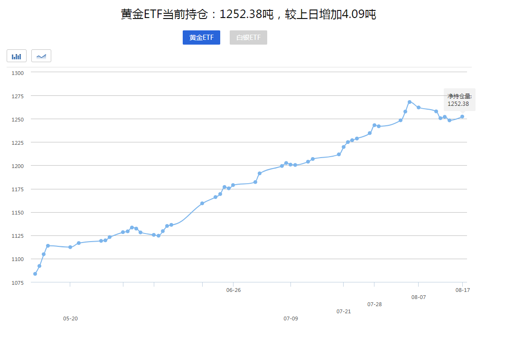
Task: Click the 1275 y-axis label
Action: coord(18,96)
